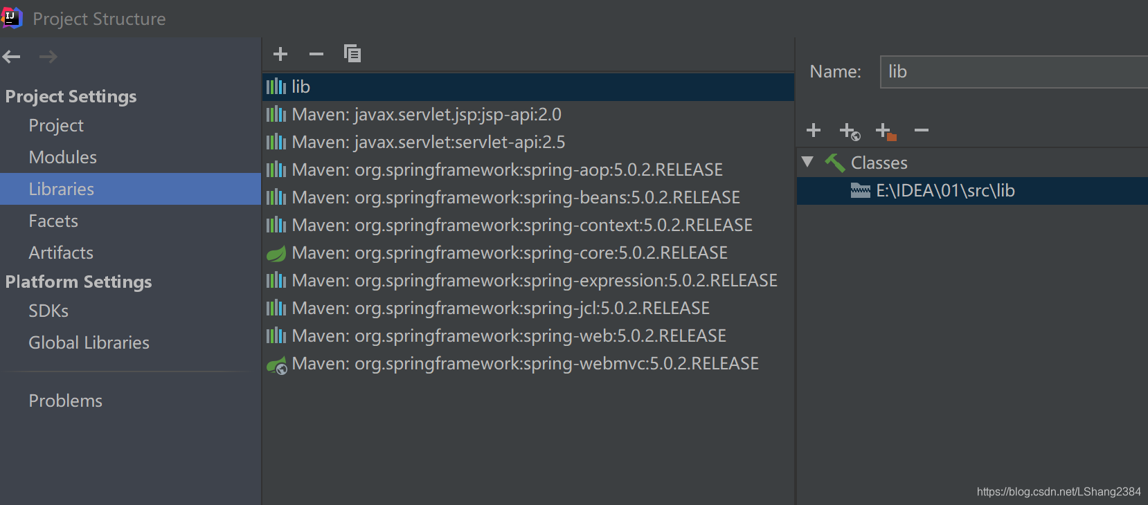Select Maven javax.servlet:servlet-api:2.5
The width and height of the screenshot is (1148, 505).
[x=528, y=142]
